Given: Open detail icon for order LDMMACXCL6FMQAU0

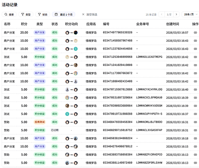Looking at the screenshot, I should coord(195,97).
